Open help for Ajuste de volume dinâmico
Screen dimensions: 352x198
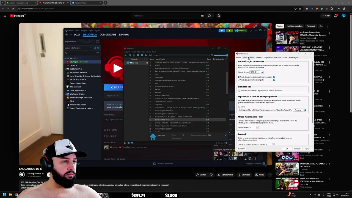point(274,77)
